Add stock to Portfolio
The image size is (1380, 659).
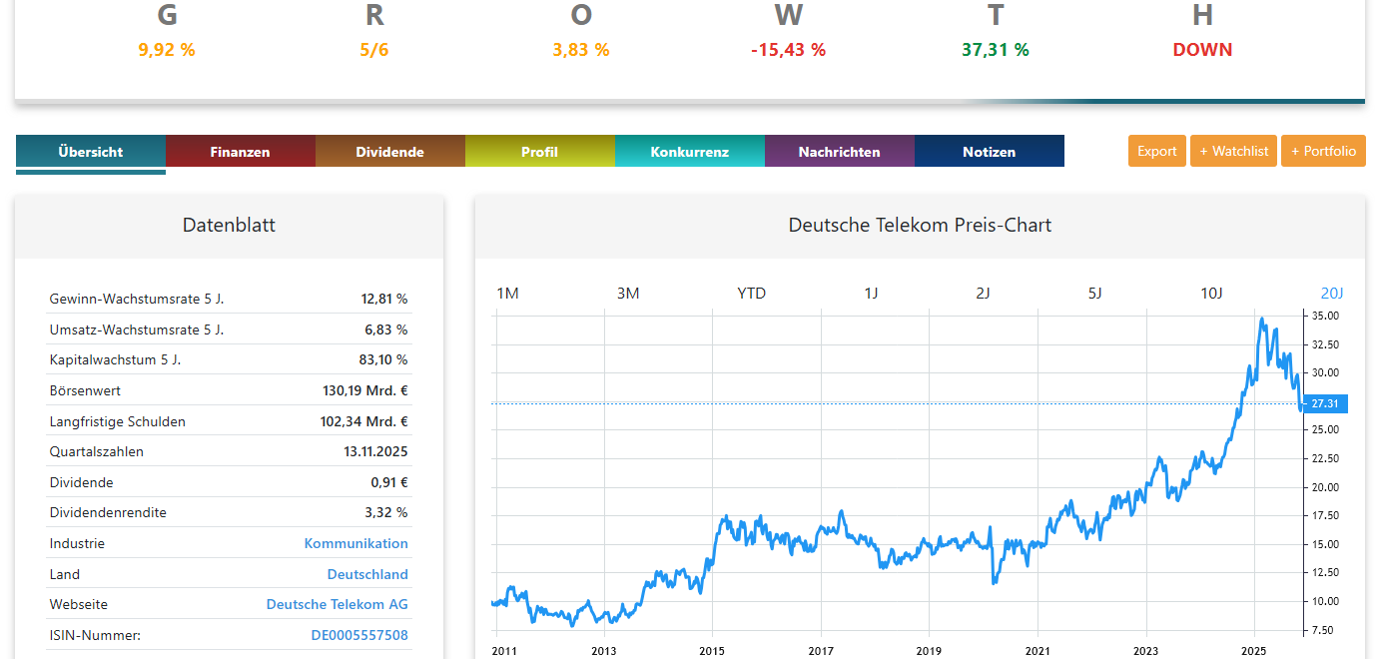pyautogui.click(x=1323, y=151)
